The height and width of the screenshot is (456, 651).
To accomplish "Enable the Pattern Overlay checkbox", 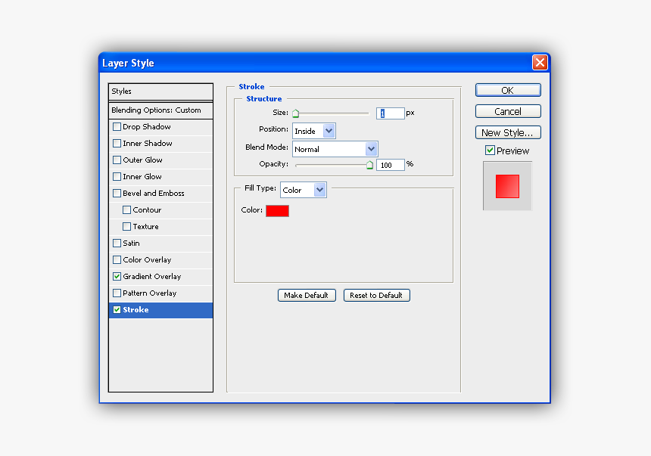I will (x=117, y=293).
